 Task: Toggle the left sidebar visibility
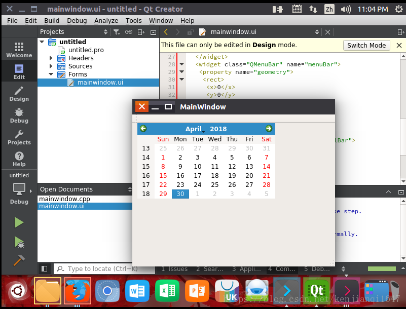point(44,268)
